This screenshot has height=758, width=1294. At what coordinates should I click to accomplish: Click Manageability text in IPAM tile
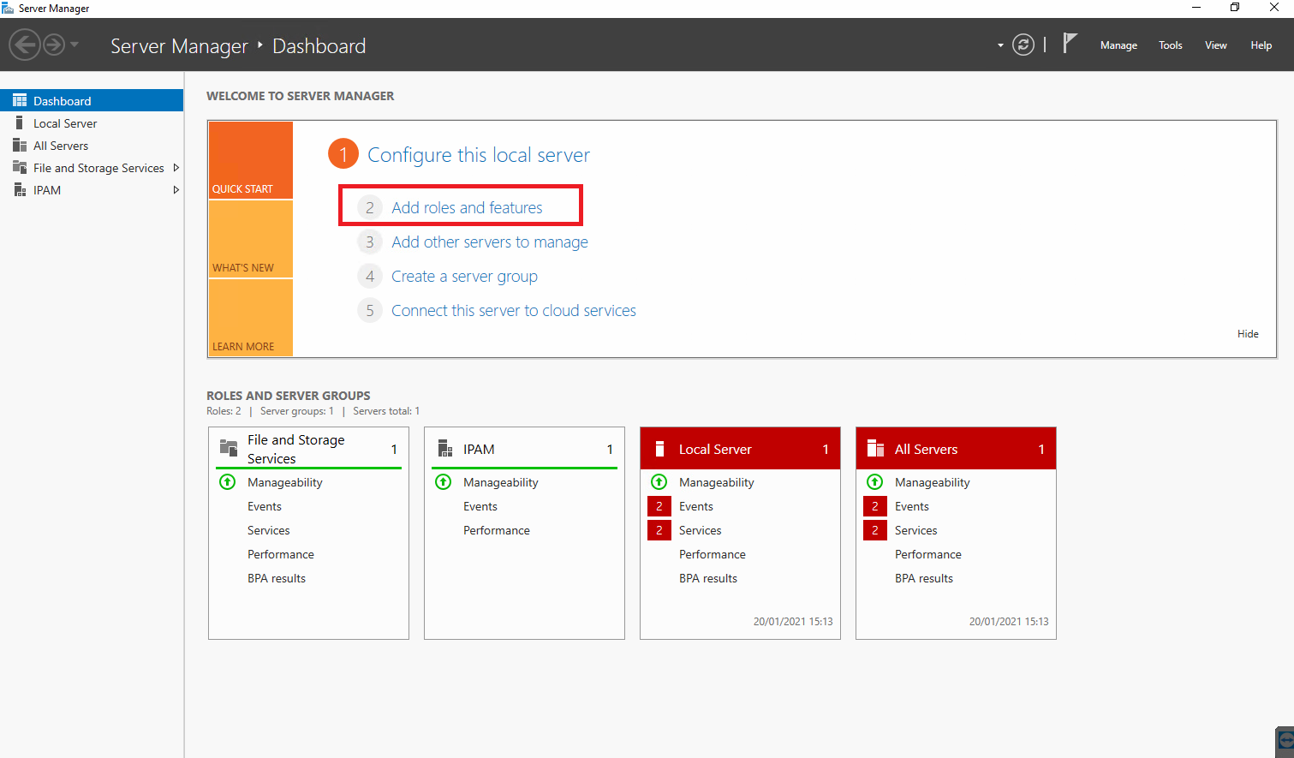501,482
